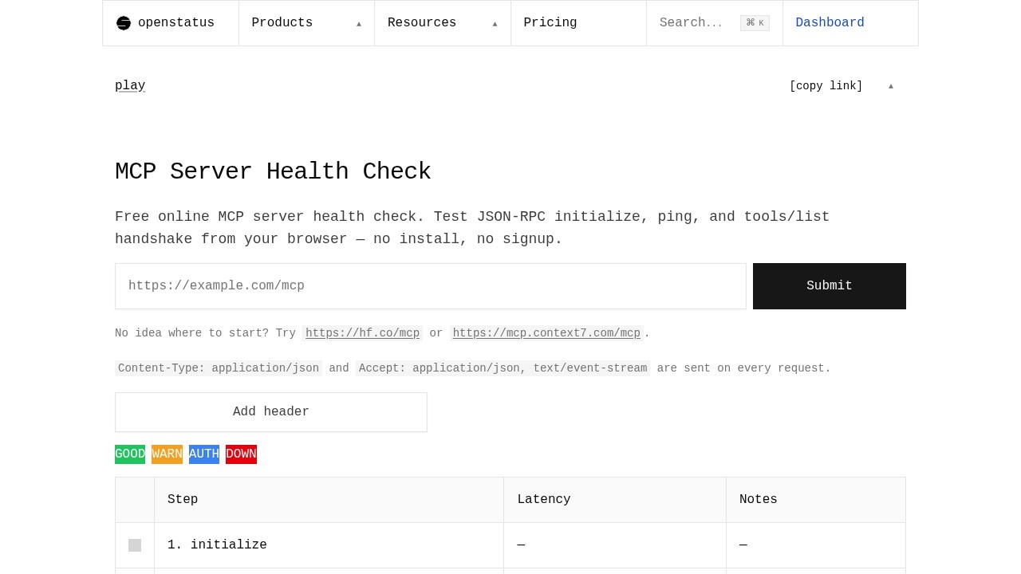Click the blue AUTH status badge
The width and height of the screenshot is (1021, 574).
pos(204,454)
